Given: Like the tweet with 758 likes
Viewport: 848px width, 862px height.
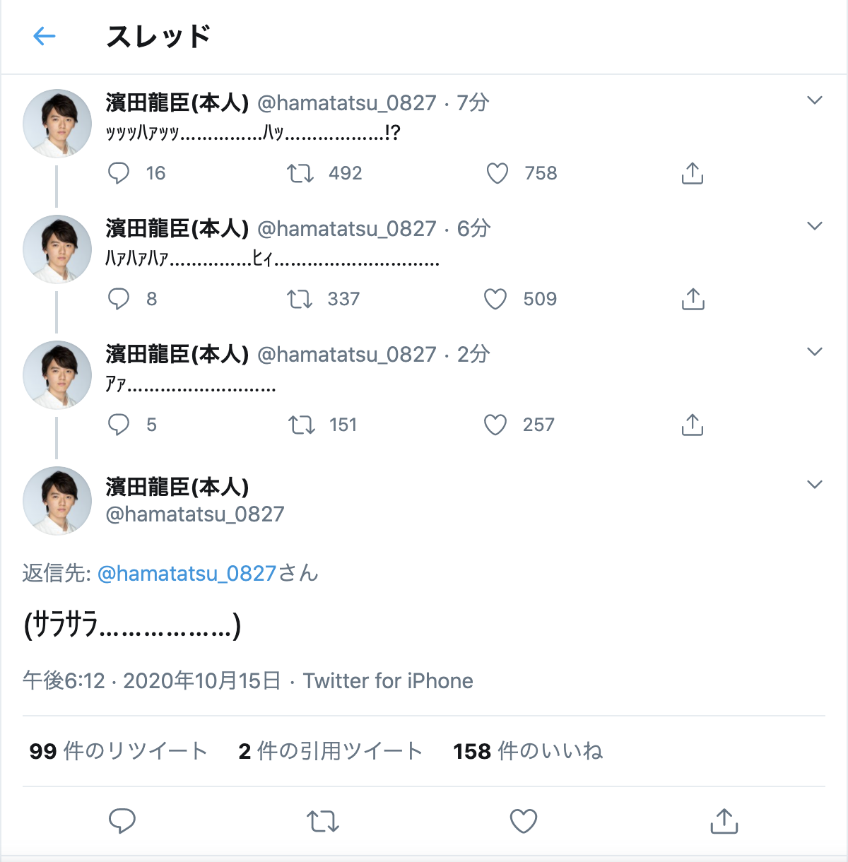Looking at the screenshot, I should pos(497,173).
